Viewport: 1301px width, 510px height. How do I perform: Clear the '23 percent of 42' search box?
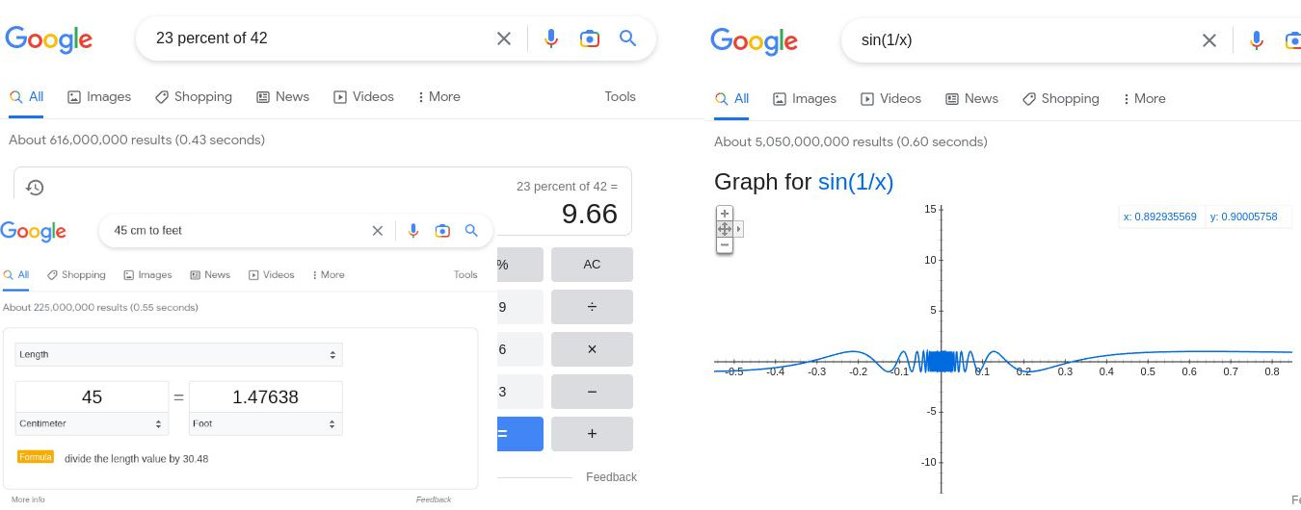[x=504, y=38]
